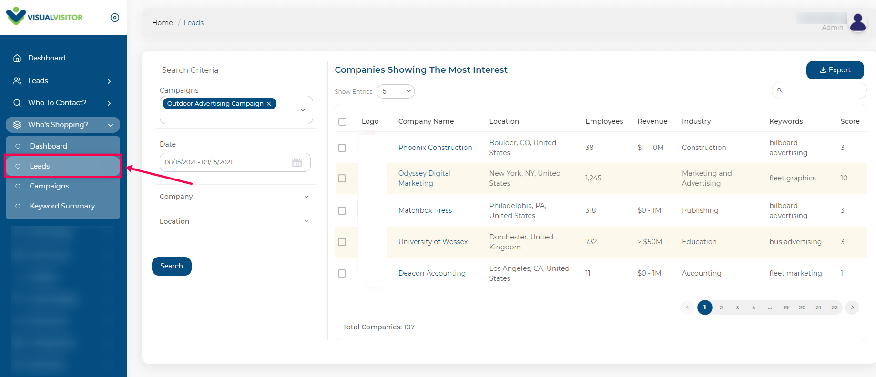
Task: Click the 'fleet graphics' keyword cell
Action: click(x=793, y=178)
